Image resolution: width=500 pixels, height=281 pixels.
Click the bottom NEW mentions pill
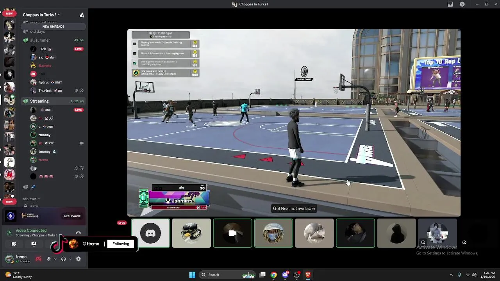(9, 202)
